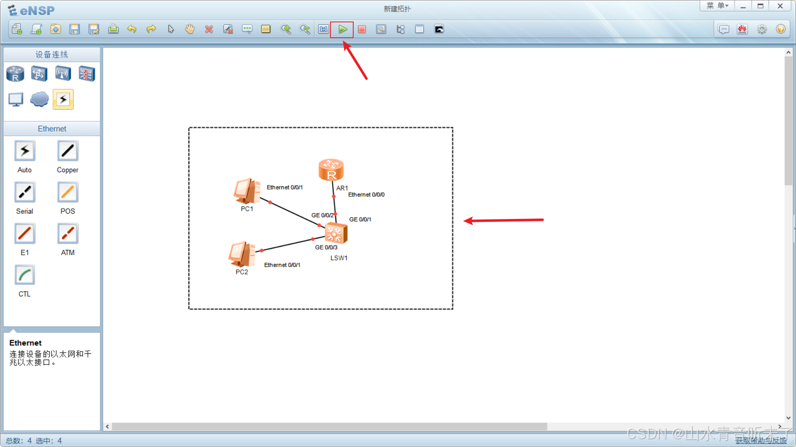Open the 获取帮助与反馈 link
This screenshot has width=796, height=447.
coord(761,440)
